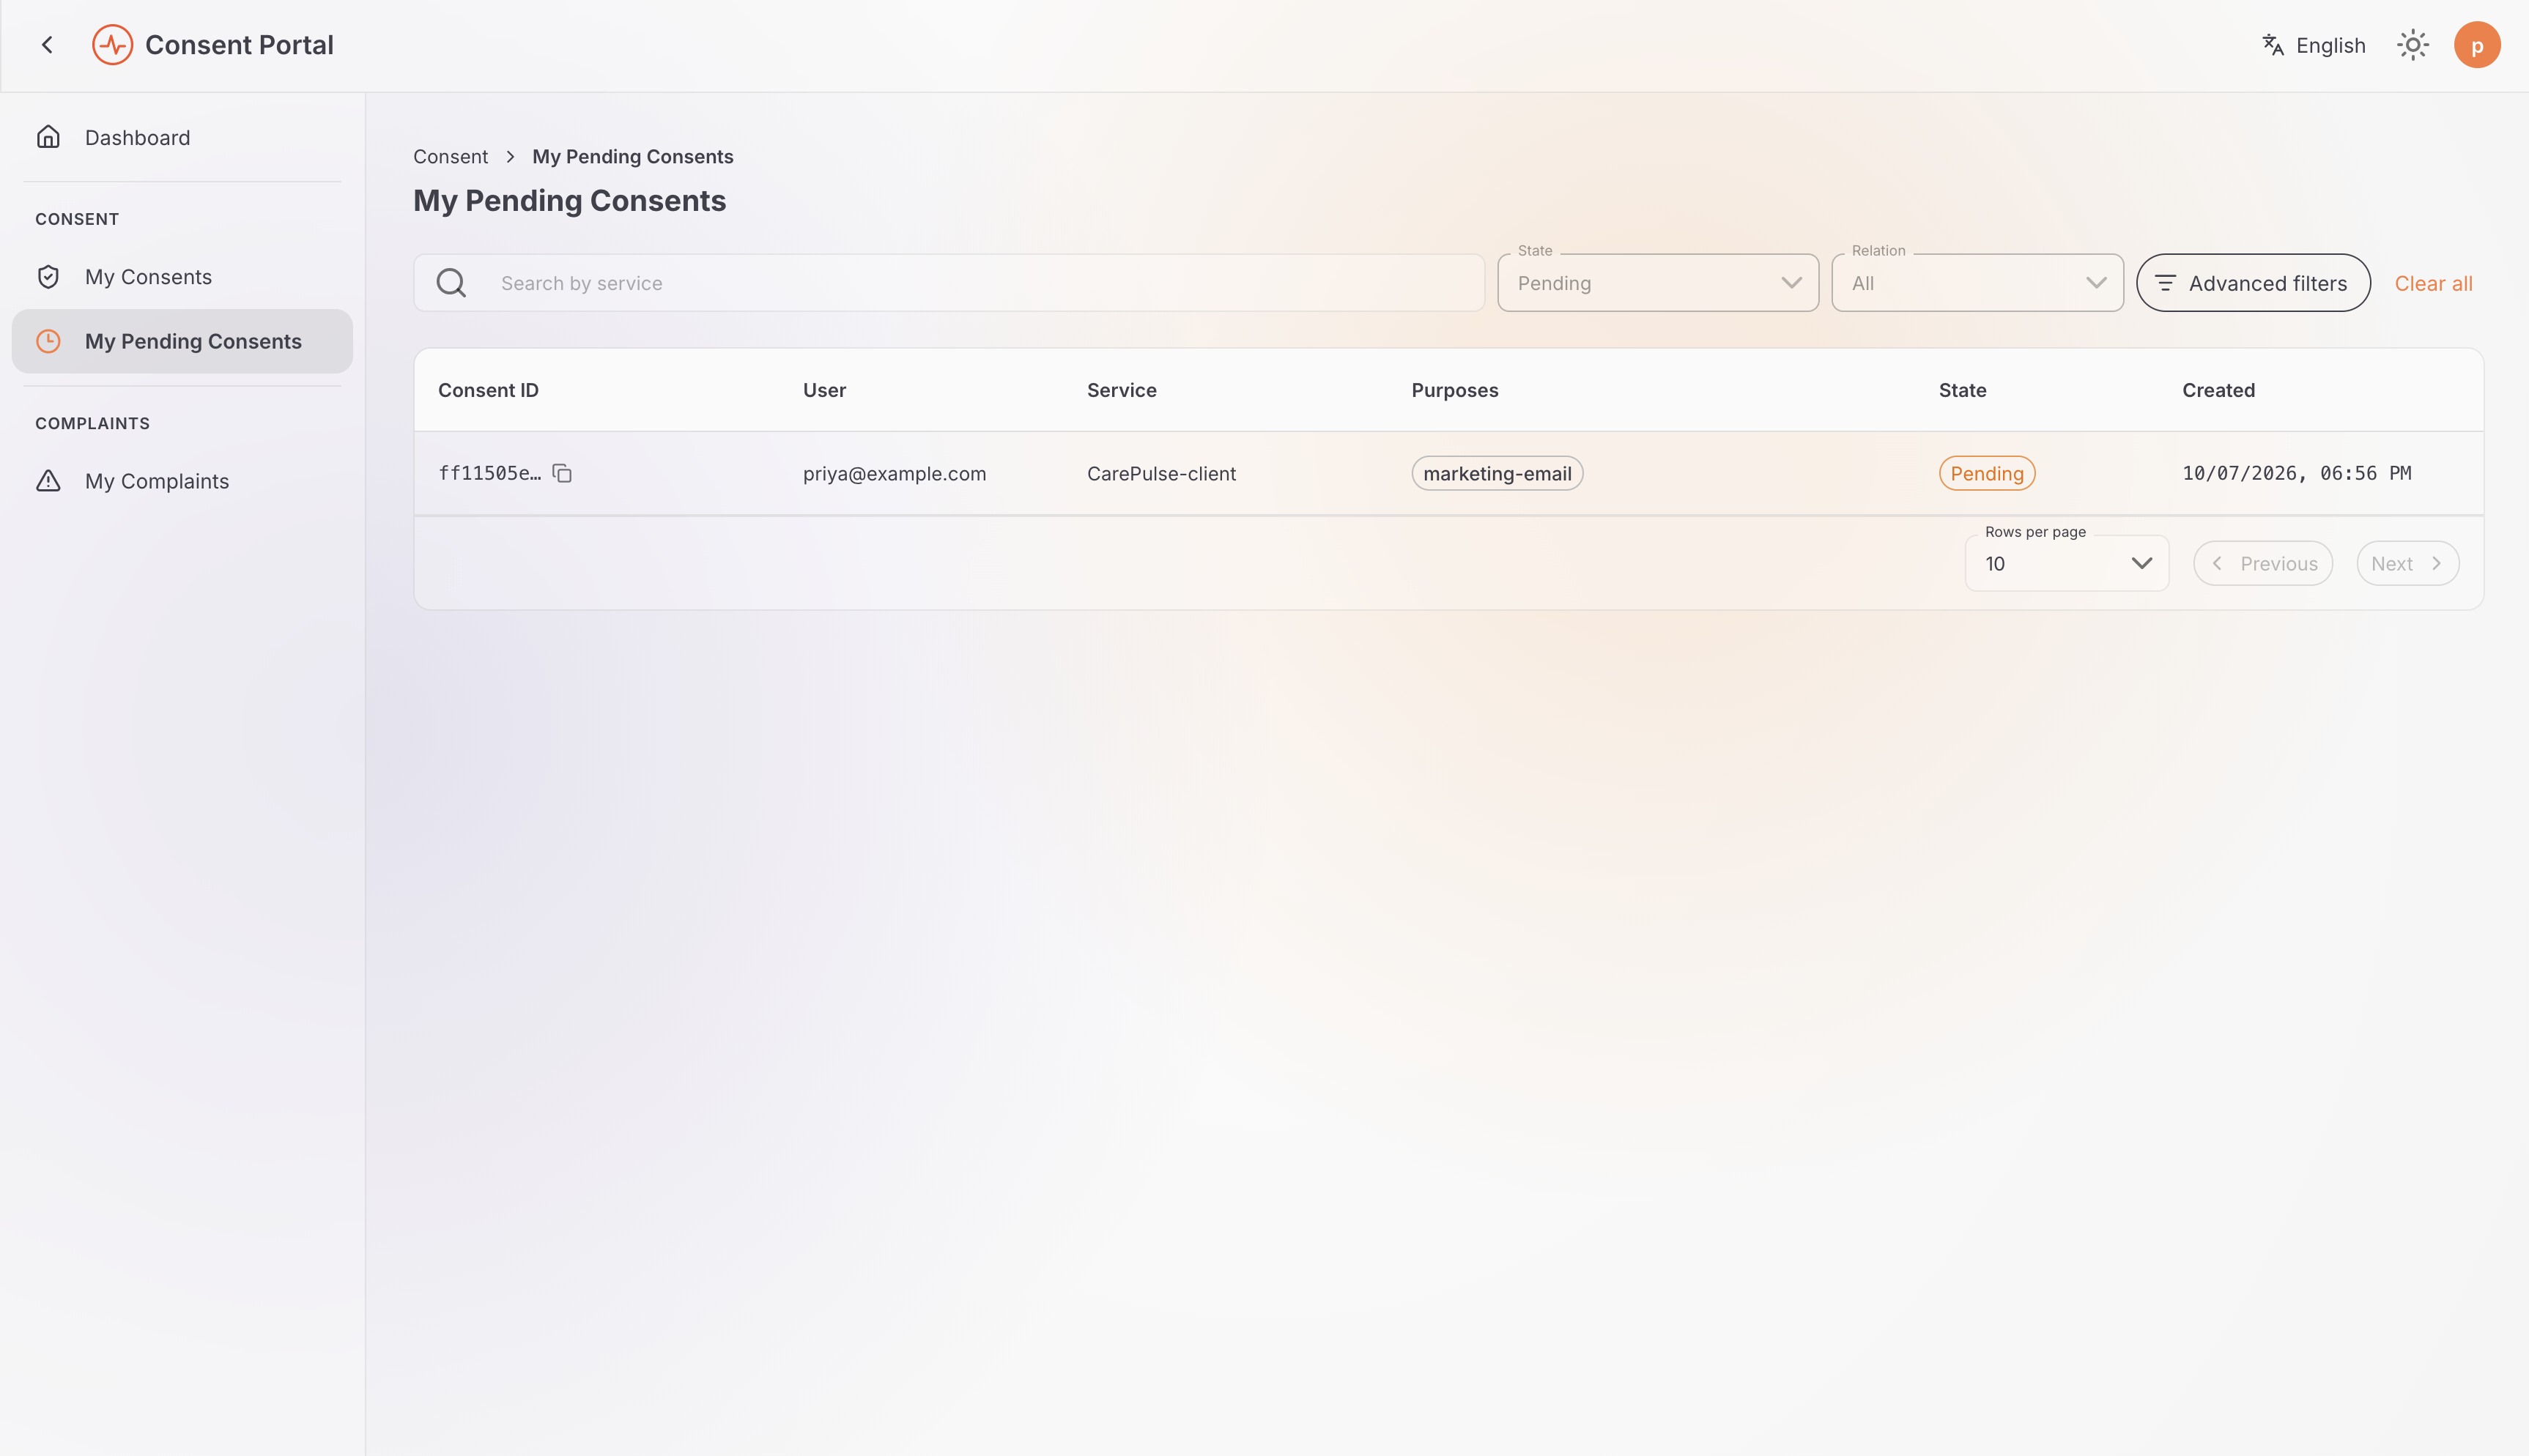
Task: Click the My Complaints warning triangle icon
Action: 48,481
